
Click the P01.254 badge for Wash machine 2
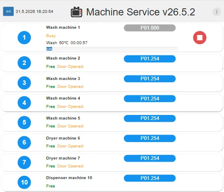click(150, 59)
